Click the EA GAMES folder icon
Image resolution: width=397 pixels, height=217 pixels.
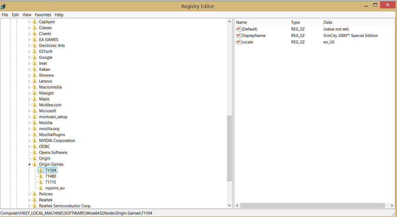coord(35,40)
